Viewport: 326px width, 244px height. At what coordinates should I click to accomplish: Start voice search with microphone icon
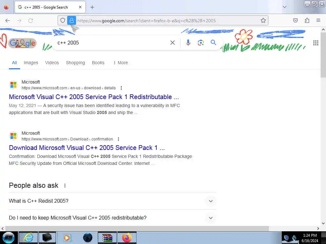[188, 43]
